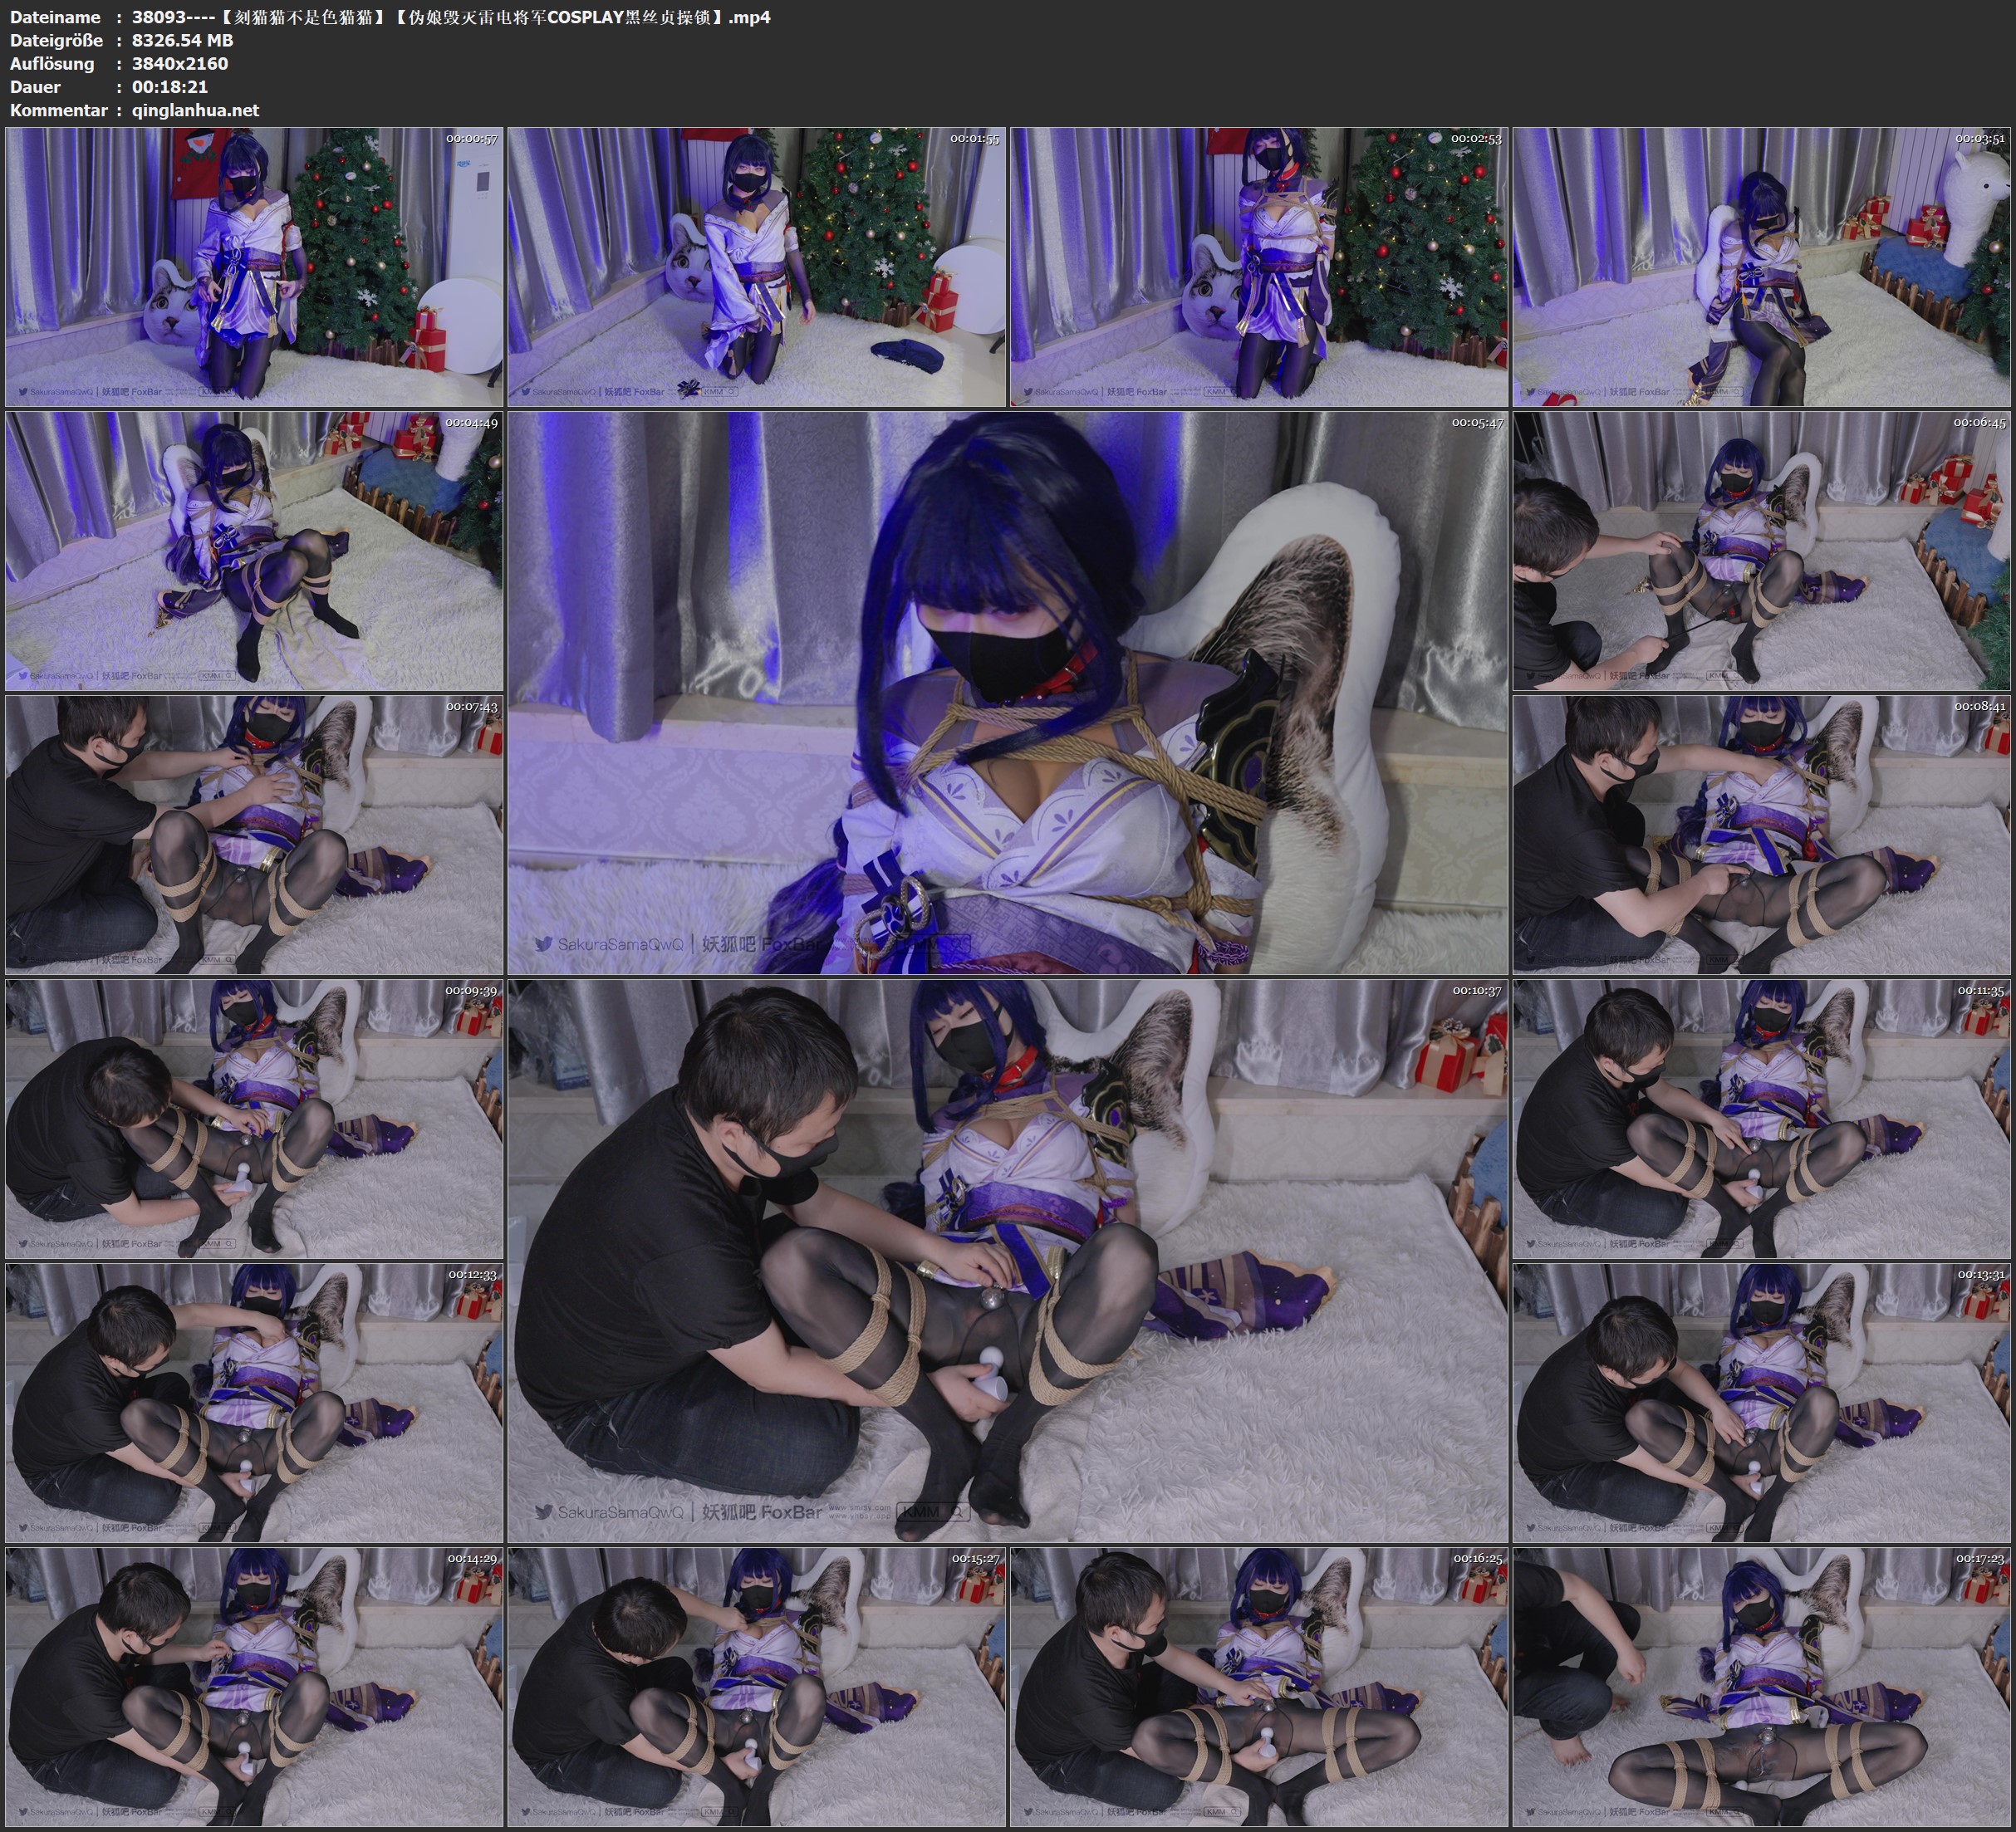Click the thumbnail timestamped 00:00:57

[254, 267]
